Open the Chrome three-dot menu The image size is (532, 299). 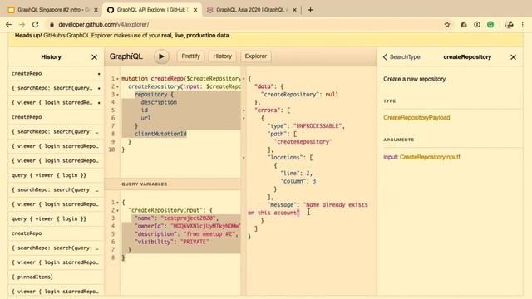(523, 24)
